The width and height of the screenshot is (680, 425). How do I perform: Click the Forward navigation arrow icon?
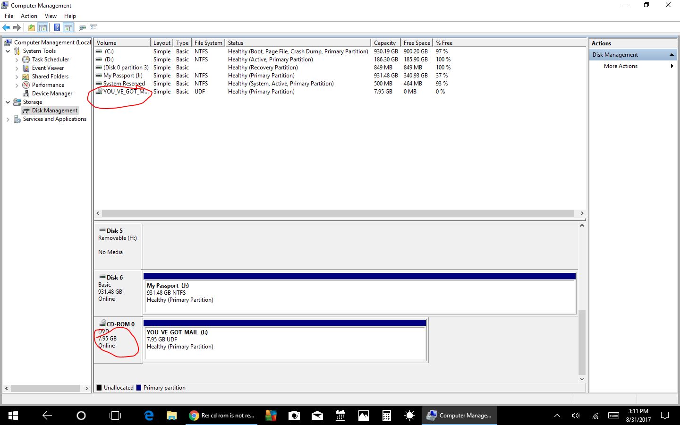point(17,27)
